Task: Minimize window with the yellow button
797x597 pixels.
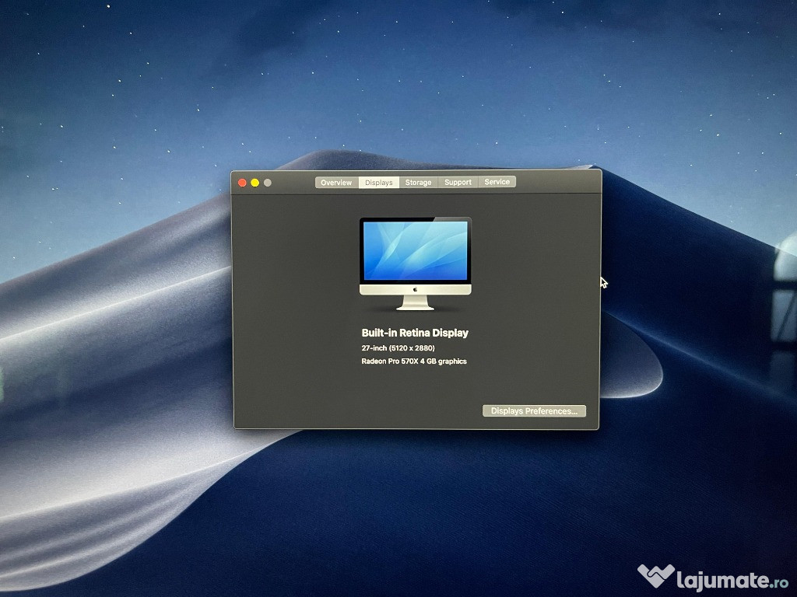Action: pyautogui.click(x=255, y=183)
